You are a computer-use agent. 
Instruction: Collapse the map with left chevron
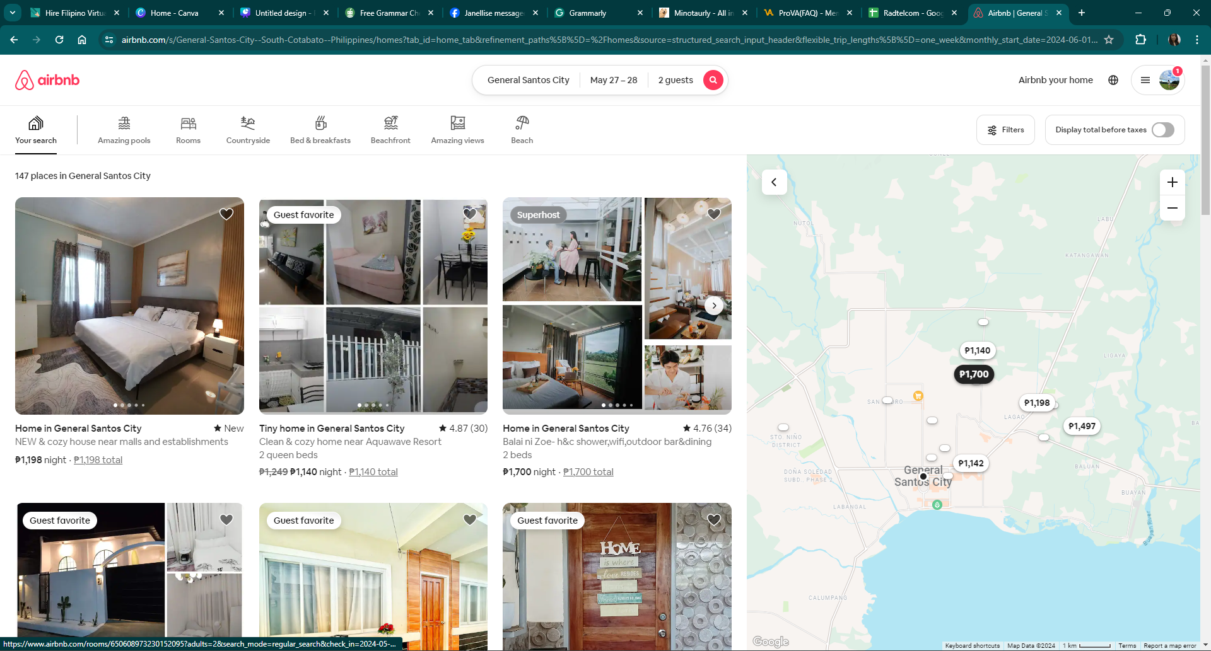coord(774,182)
